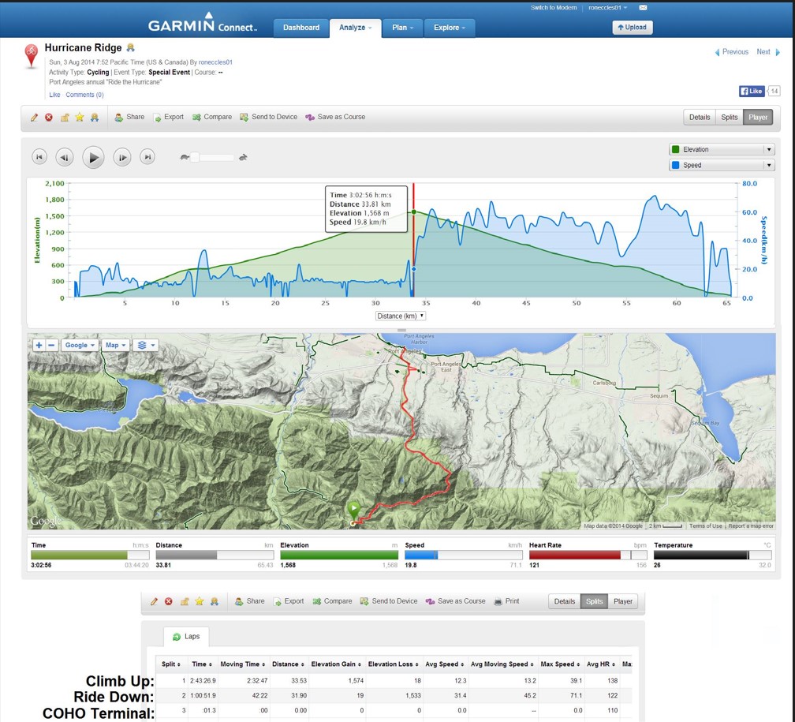Screen dimensions: 795x722
Task: Zoom out on the map with minus button
Action: coord(51,345)
